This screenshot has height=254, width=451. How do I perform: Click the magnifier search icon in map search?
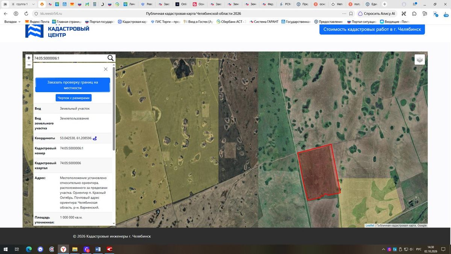[110, 58]
